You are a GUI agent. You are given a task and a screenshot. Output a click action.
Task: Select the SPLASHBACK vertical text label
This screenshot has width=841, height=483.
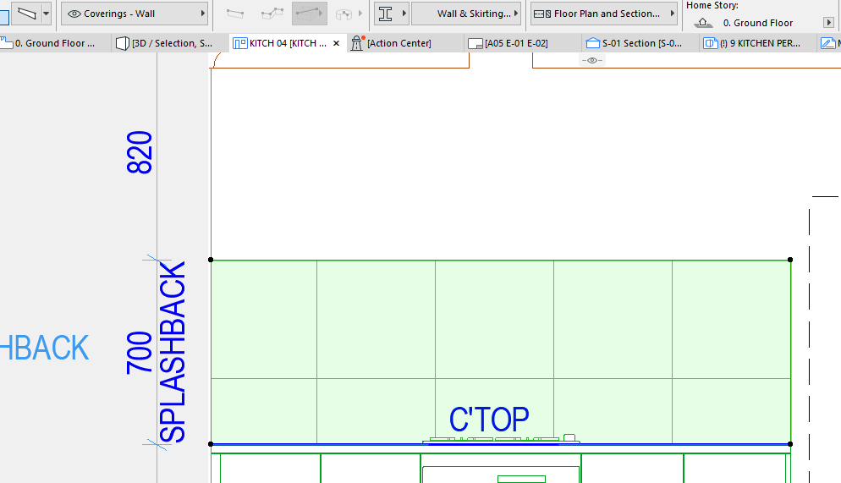[172, 352]
